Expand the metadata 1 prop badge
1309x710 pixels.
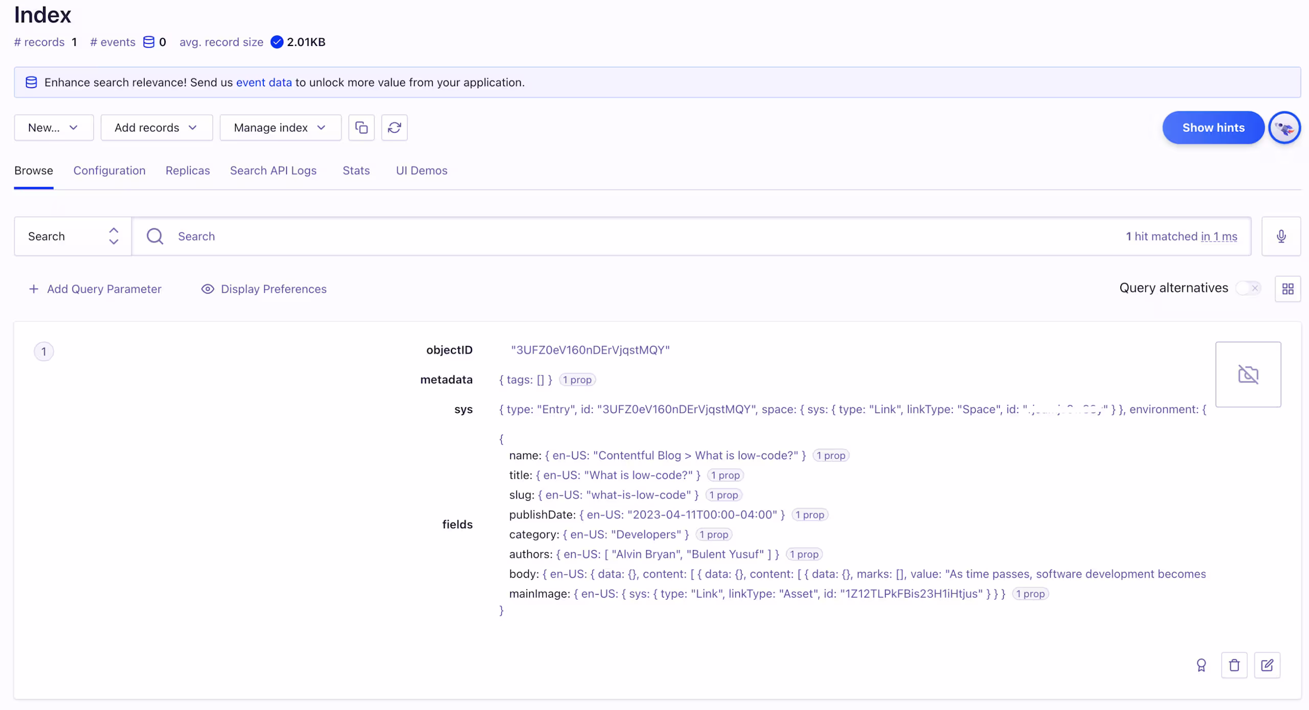577,380
